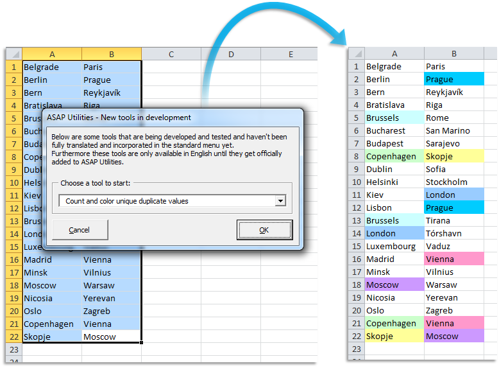This screenshot has height=368, width=499.
Task: Click cell 'Oslo' in left sheet
Action: 52,311
